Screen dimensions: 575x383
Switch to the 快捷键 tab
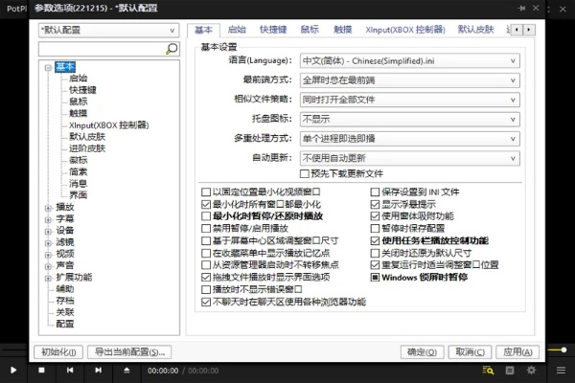click(x=273, y=30)
